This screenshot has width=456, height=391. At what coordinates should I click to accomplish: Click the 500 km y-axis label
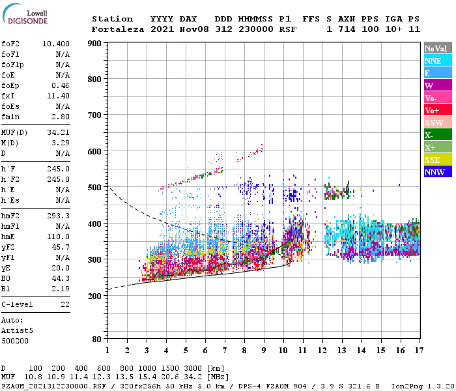[94, 188]
